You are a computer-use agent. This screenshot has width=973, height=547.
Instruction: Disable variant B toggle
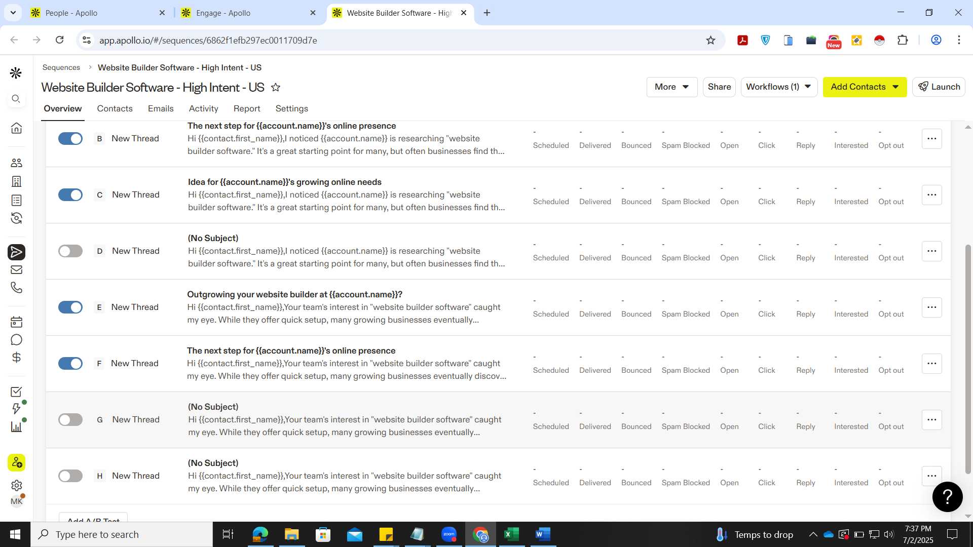(x=70, y=139)
